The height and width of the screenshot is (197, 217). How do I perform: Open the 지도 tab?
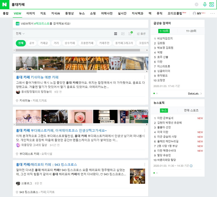click(x=43, y=13)
